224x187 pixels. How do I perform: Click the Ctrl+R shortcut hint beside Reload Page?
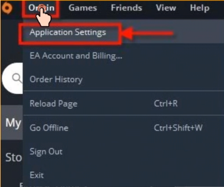tap(166, 103)
